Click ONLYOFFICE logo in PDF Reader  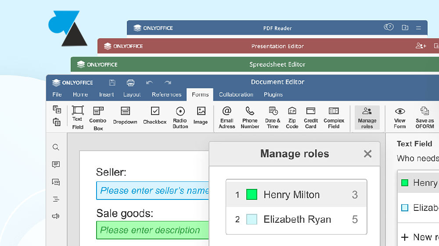[x=153, y=28]
